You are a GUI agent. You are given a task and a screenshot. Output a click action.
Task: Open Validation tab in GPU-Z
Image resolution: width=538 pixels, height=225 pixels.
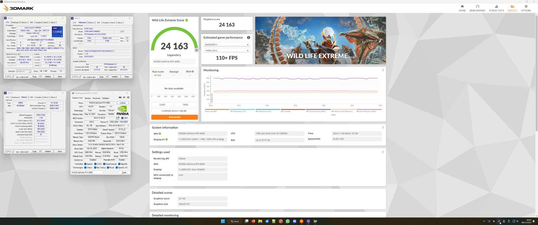[x=106, y=98]
